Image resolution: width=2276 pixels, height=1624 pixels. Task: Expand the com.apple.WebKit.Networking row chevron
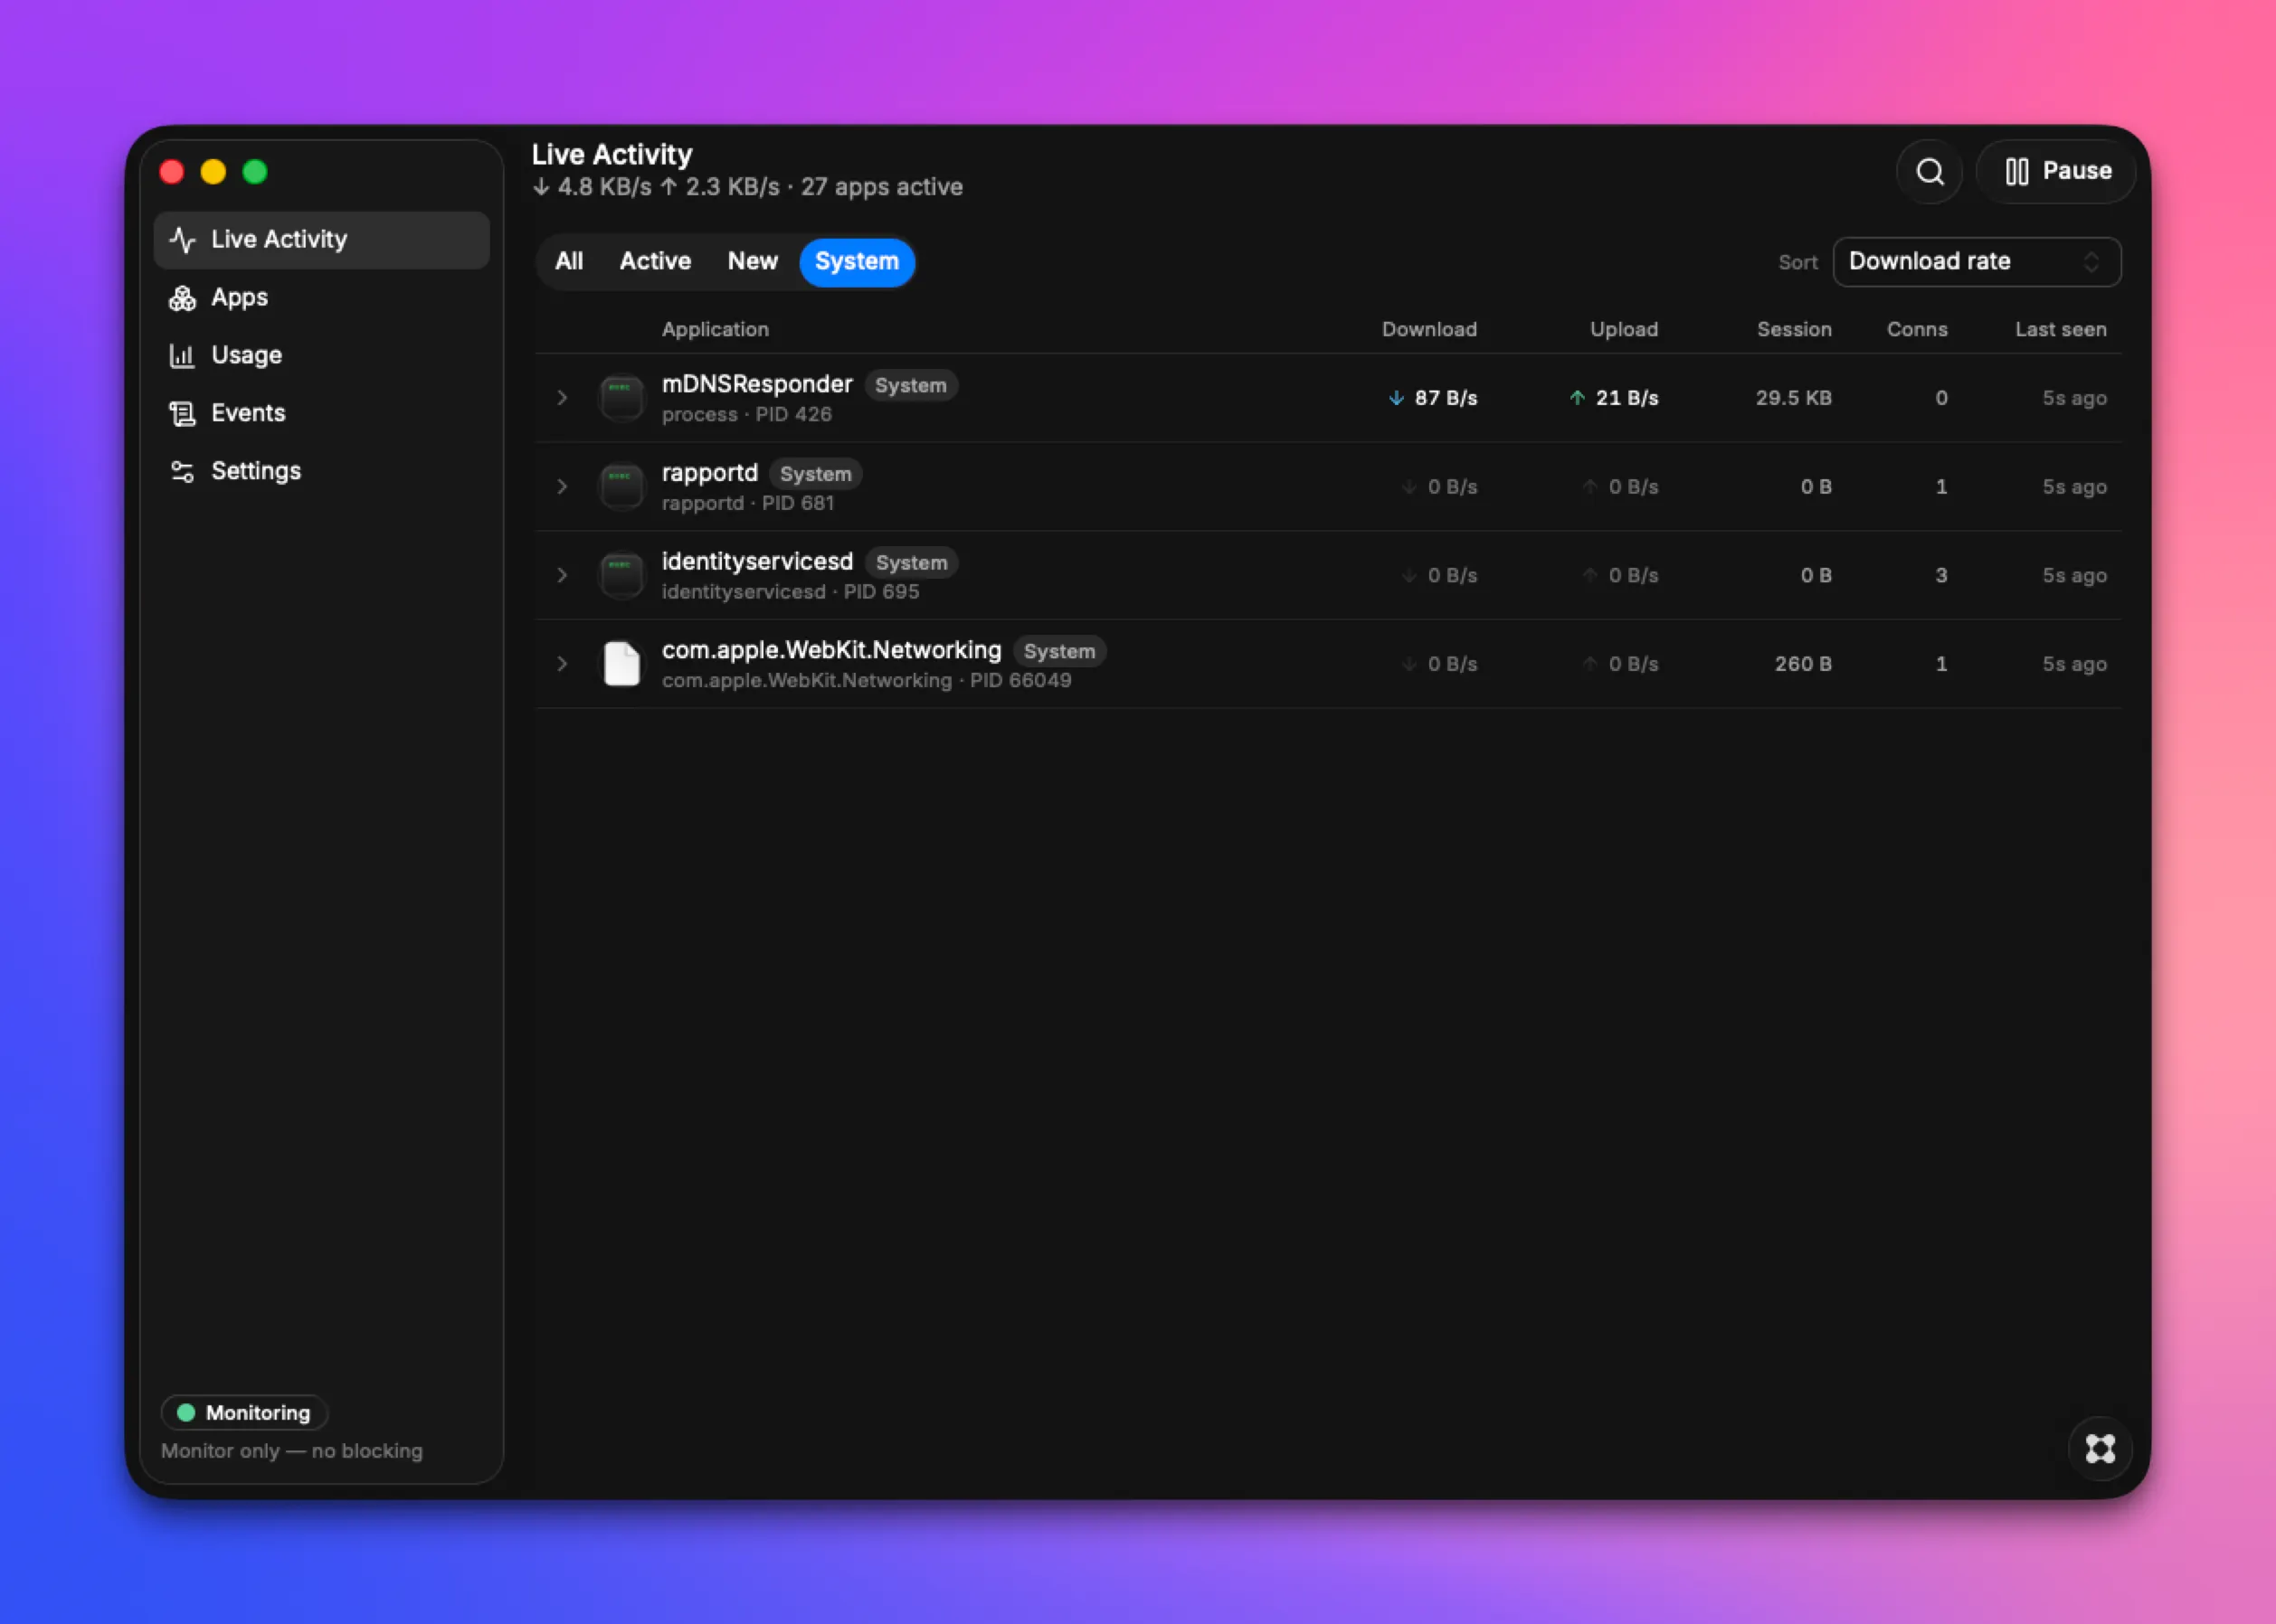pos(563,665)
